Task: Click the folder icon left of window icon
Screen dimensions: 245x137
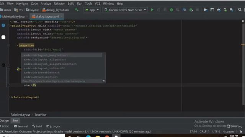Action: pyautogui.click(x=206, y=10)
